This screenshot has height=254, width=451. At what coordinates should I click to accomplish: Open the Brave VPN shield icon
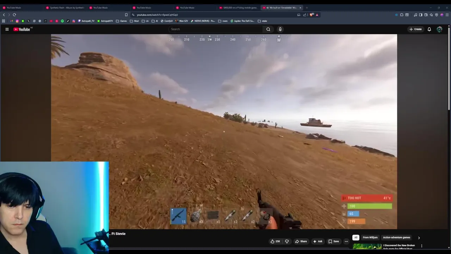click(437, 15)
